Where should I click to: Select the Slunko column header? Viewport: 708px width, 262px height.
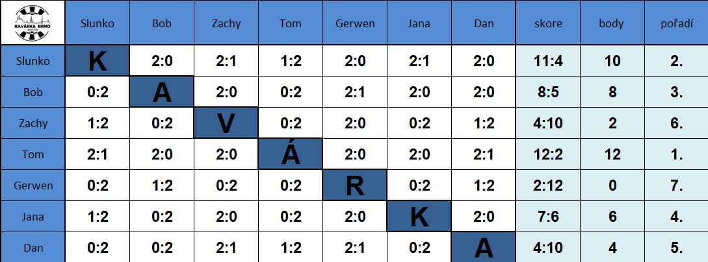[97, 23]
